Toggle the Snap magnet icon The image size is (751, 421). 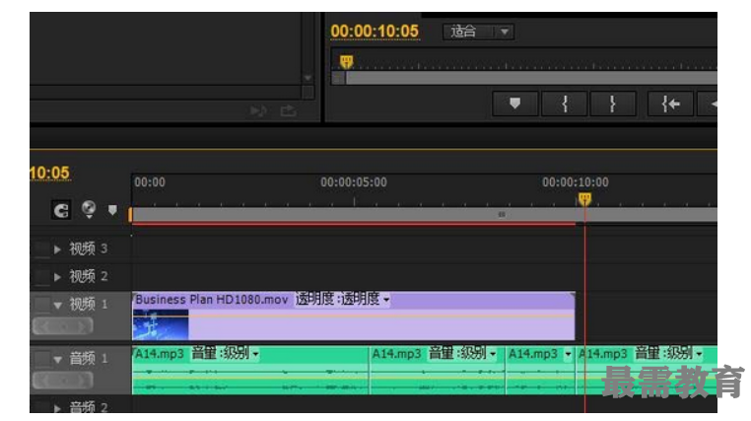(x=61, y=210)
